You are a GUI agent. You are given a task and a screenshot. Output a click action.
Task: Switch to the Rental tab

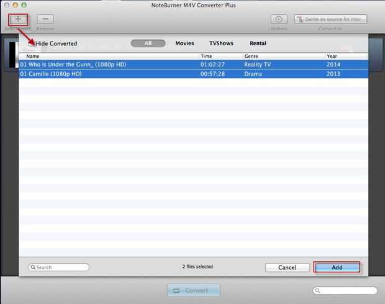tap(258, 43)
